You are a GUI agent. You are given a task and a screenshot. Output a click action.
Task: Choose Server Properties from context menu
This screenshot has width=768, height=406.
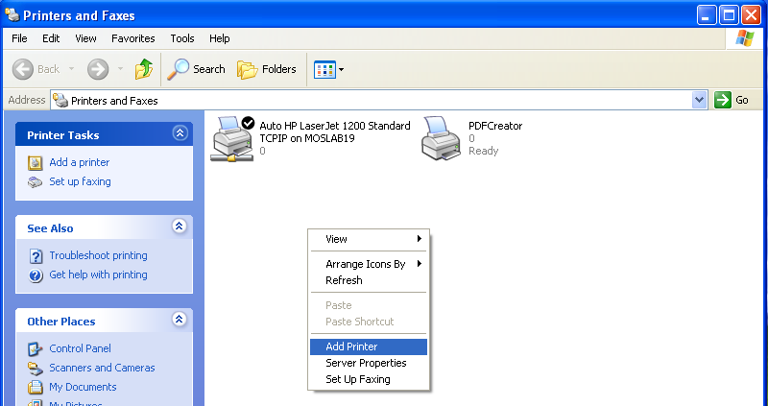[x=369, y=363]
